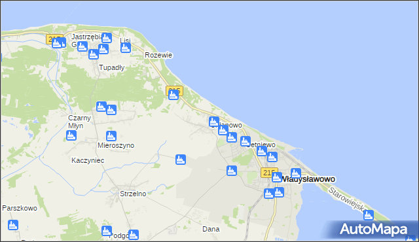Screen dimensions: 419x242
Task: Click the Mieroszyno village label
Action: [x=116, y=145]
